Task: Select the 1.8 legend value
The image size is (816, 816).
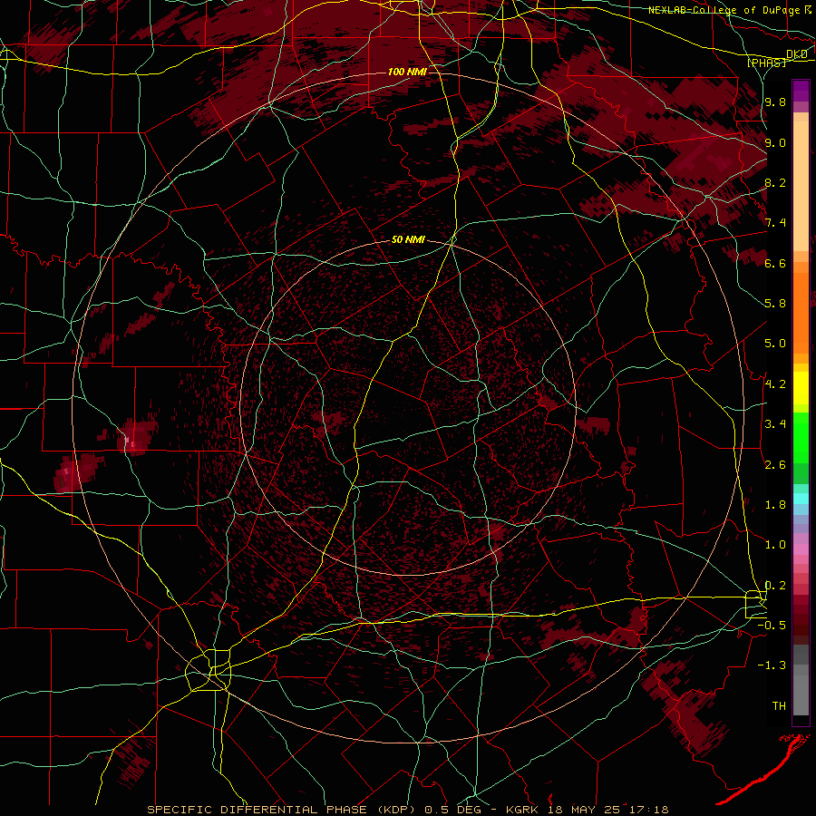Action: 775,505
